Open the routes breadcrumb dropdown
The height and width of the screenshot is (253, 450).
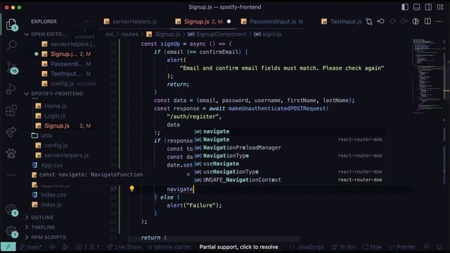129,34
